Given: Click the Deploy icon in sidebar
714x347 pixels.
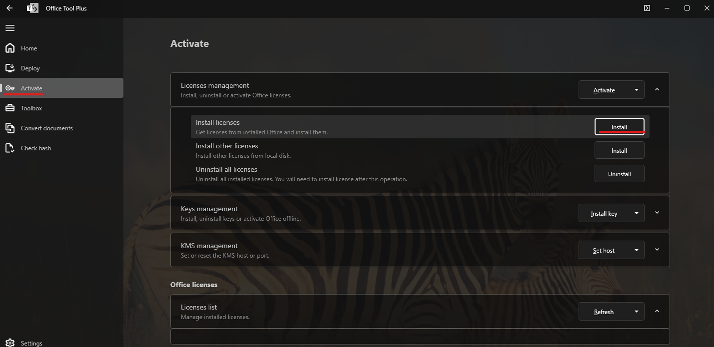Looking at the screenshot, I should [x=10, y=68].
